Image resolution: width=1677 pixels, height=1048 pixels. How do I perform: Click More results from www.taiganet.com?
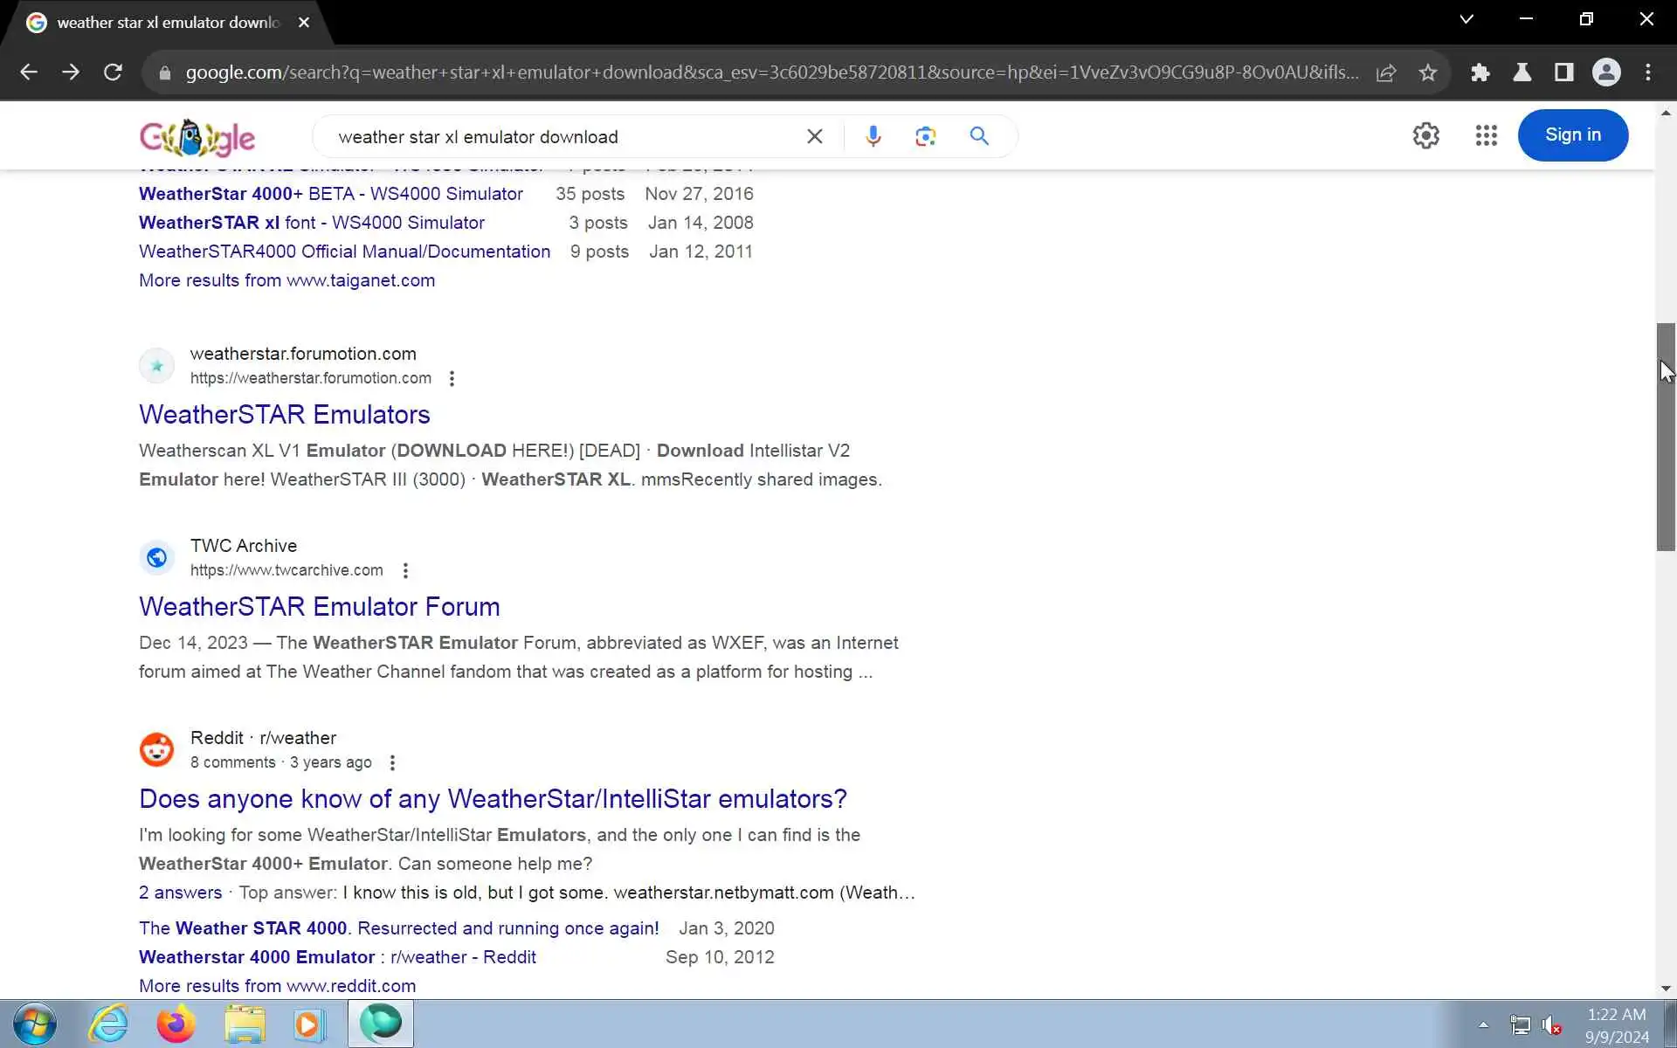click(286, 280)
